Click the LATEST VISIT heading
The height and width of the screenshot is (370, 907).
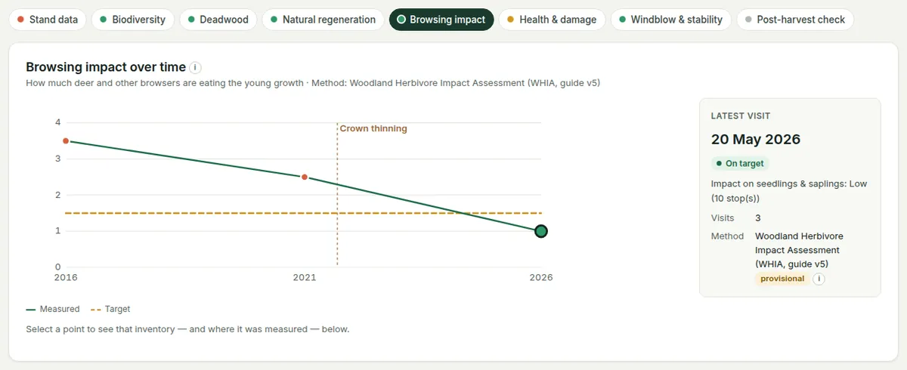(741, 116)
